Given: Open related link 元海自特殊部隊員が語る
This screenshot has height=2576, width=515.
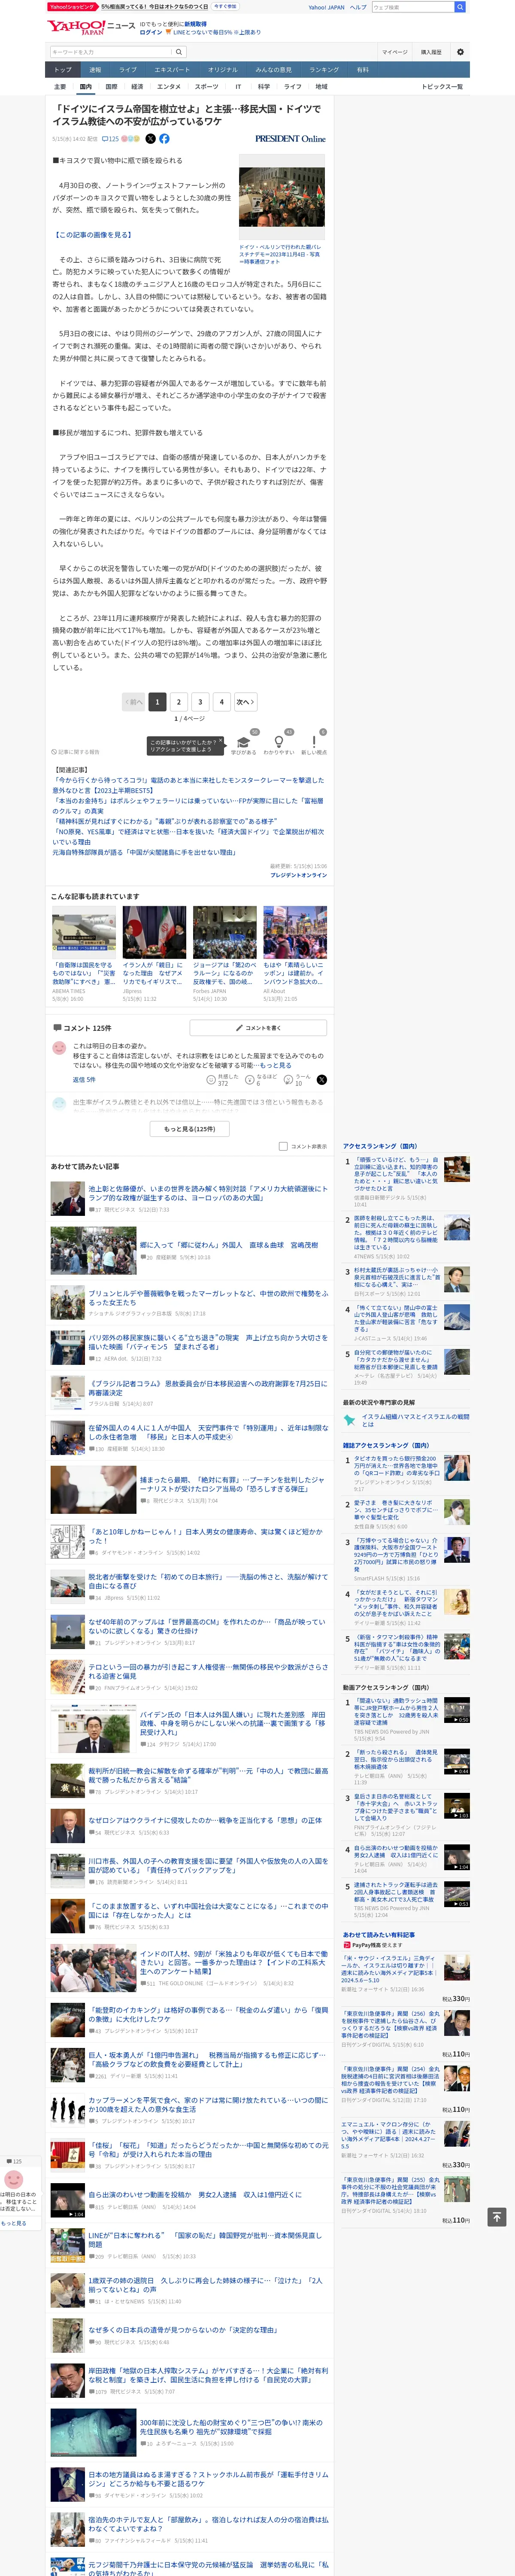Looking at the screenshot, I should [x=144, y=853].
